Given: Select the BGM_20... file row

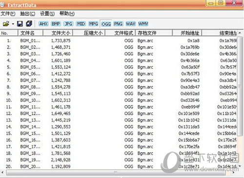Looking at the screenshot, I should (x=119, y=166).
